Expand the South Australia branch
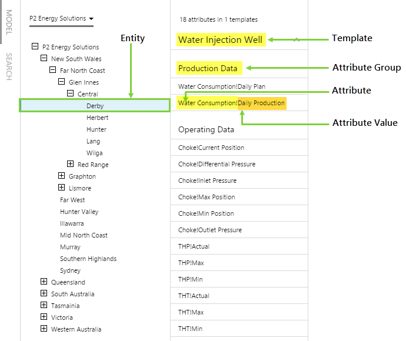The height and width of the screenshot is (341, 406). [44, 294]
